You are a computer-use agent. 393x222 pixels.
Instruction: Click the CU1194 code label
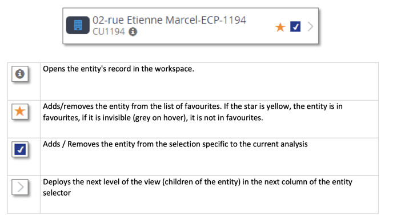(109, 31)
